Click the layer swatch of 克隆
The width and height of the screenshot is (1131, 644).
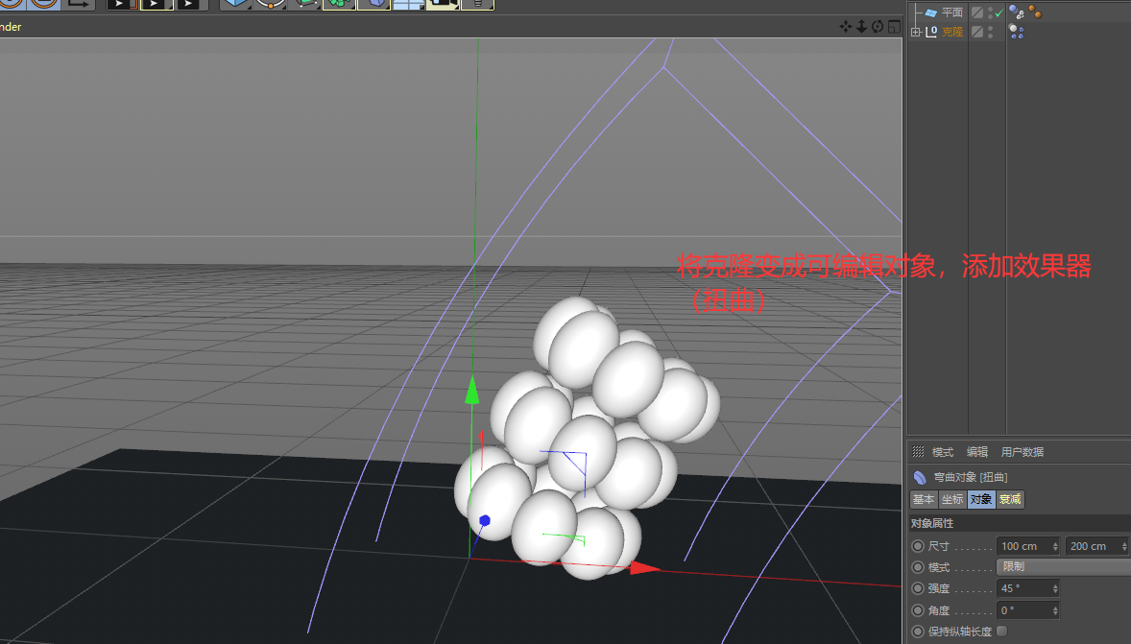977,32
